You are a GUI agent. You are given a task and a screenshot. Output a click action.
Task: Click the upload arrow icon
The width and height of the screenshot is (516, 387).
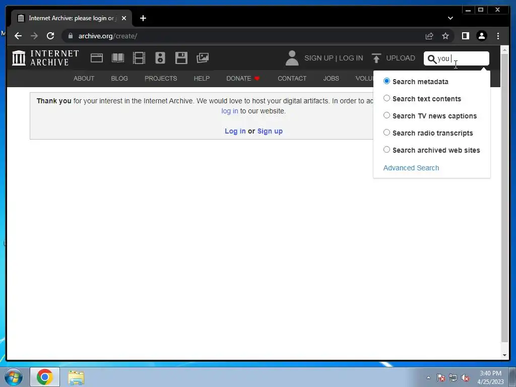pyautogui.click(x=376, y=58)
